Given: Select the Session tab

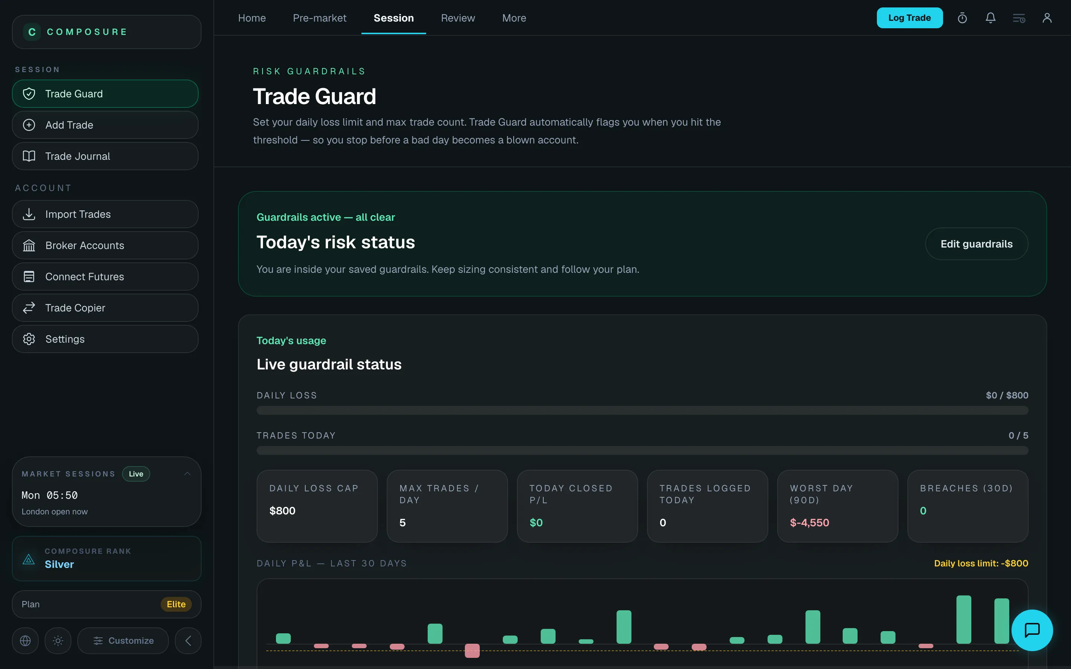Looking at the screenshot, I should point(393,18).
